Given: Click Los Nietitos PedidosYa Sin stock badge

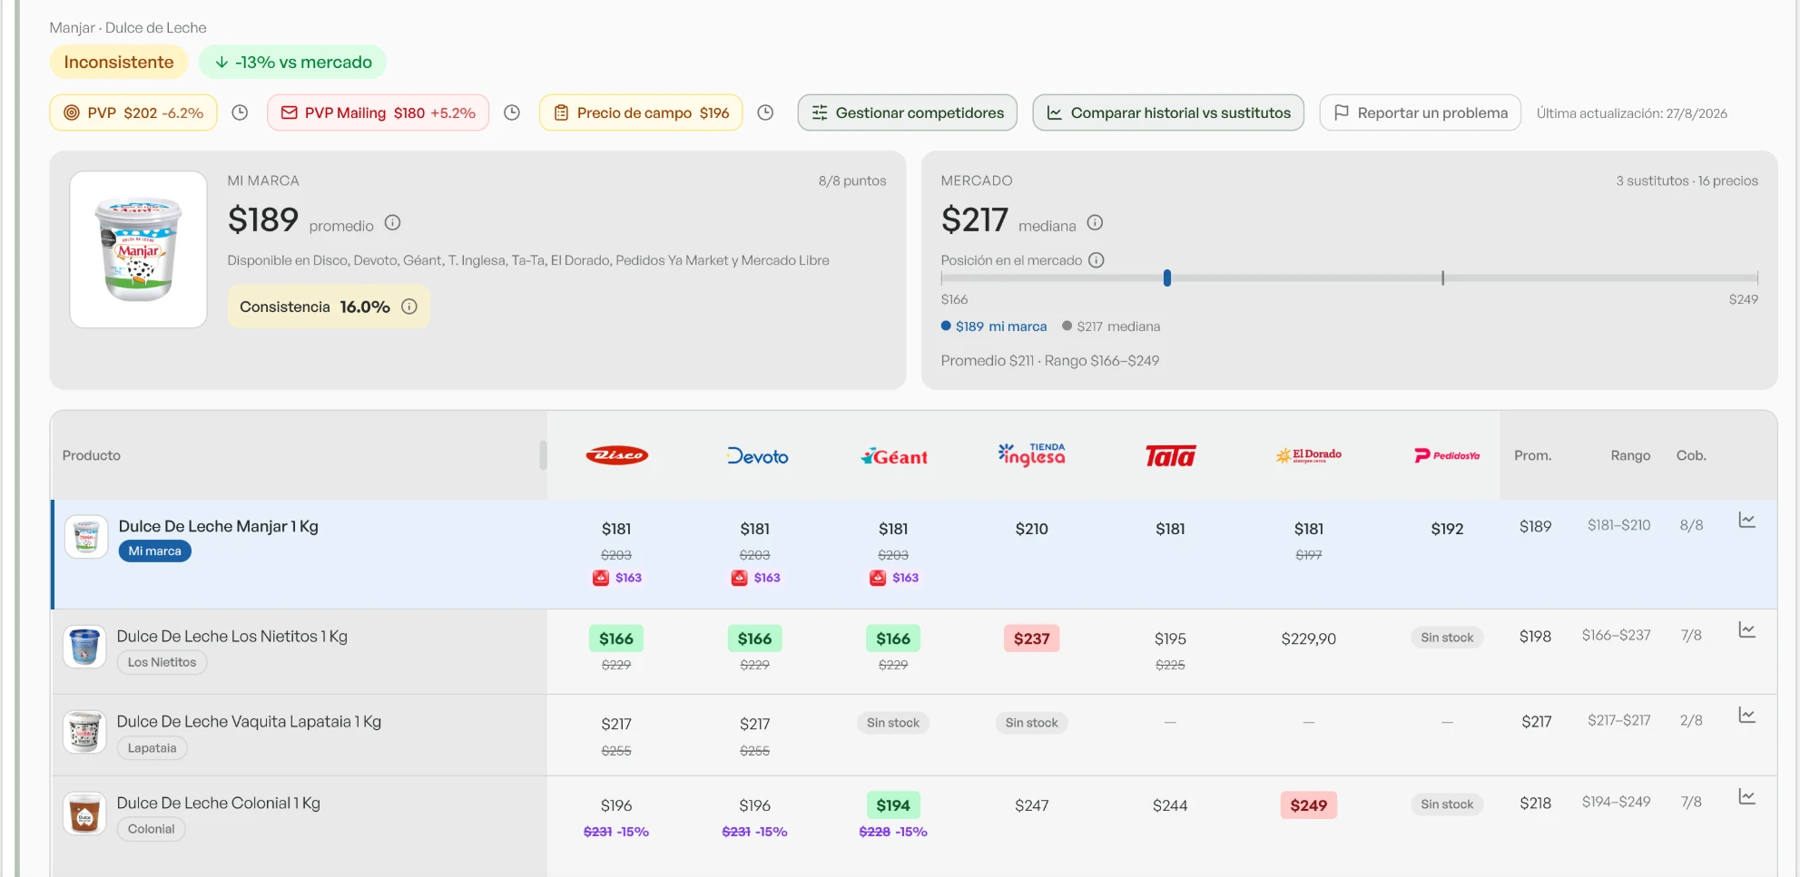Looking at the screenshot, I should 1447,638.
